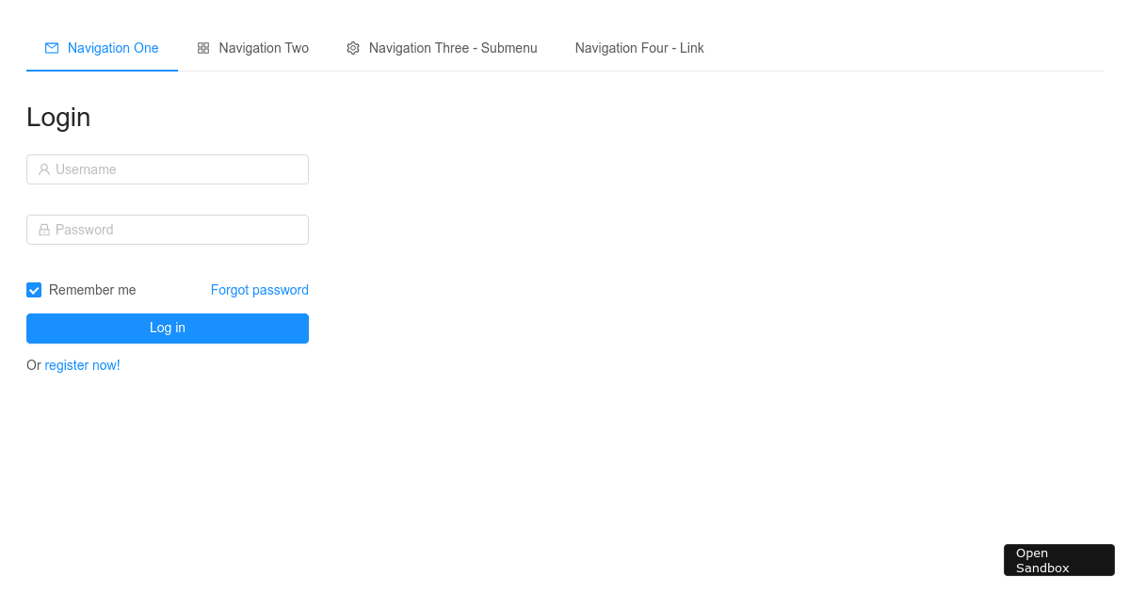Uncheck the Remember me checkbox
This screenshot has width=1130, height=593.
34,290
